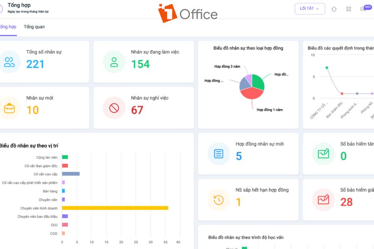Switch to the Tổng quan tab
This screenshot has height=249, width=374.
[x=34, y=27]
